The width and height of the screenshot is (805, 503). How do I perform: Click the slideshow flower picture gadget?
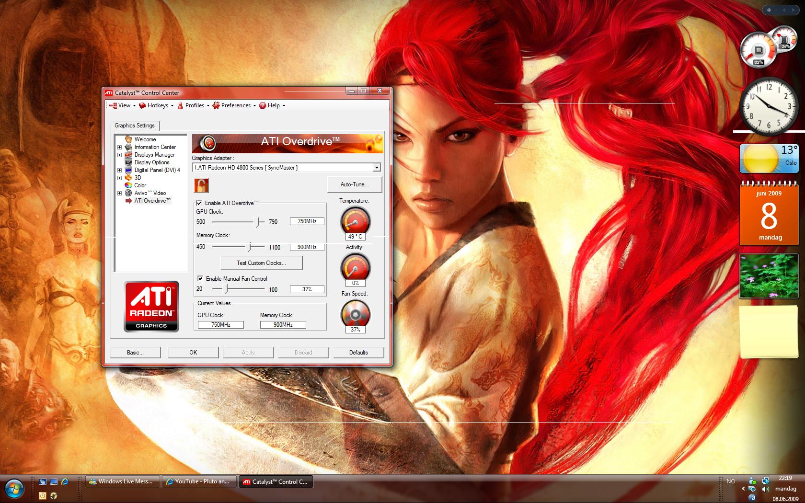pyautogui.click(x=768, y=276)
